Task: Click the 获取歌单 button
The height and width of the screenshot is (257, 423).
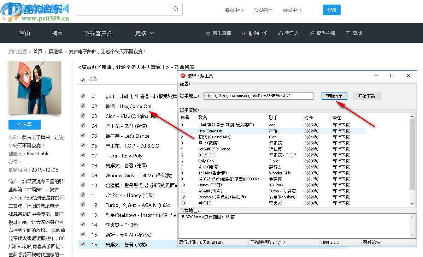Action: (x=334, y=96)
